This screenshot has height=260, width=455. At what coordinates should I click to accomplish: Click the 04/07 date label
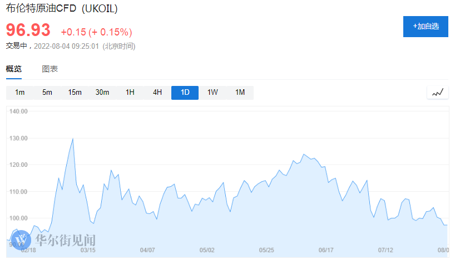coord(147,250)
